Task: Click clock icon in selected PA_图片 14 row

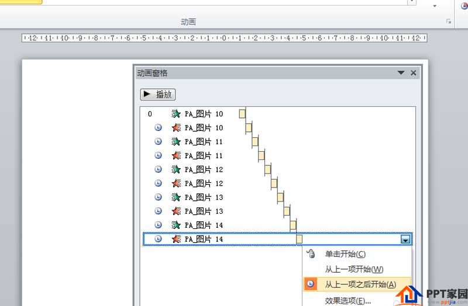Action: pyautogui.click(x=158, y=239)
